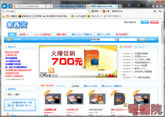Click the shopping cart icon in the sidebar
Image resolution: width=165 pixels, height=117 pixels.
[9, 105]
